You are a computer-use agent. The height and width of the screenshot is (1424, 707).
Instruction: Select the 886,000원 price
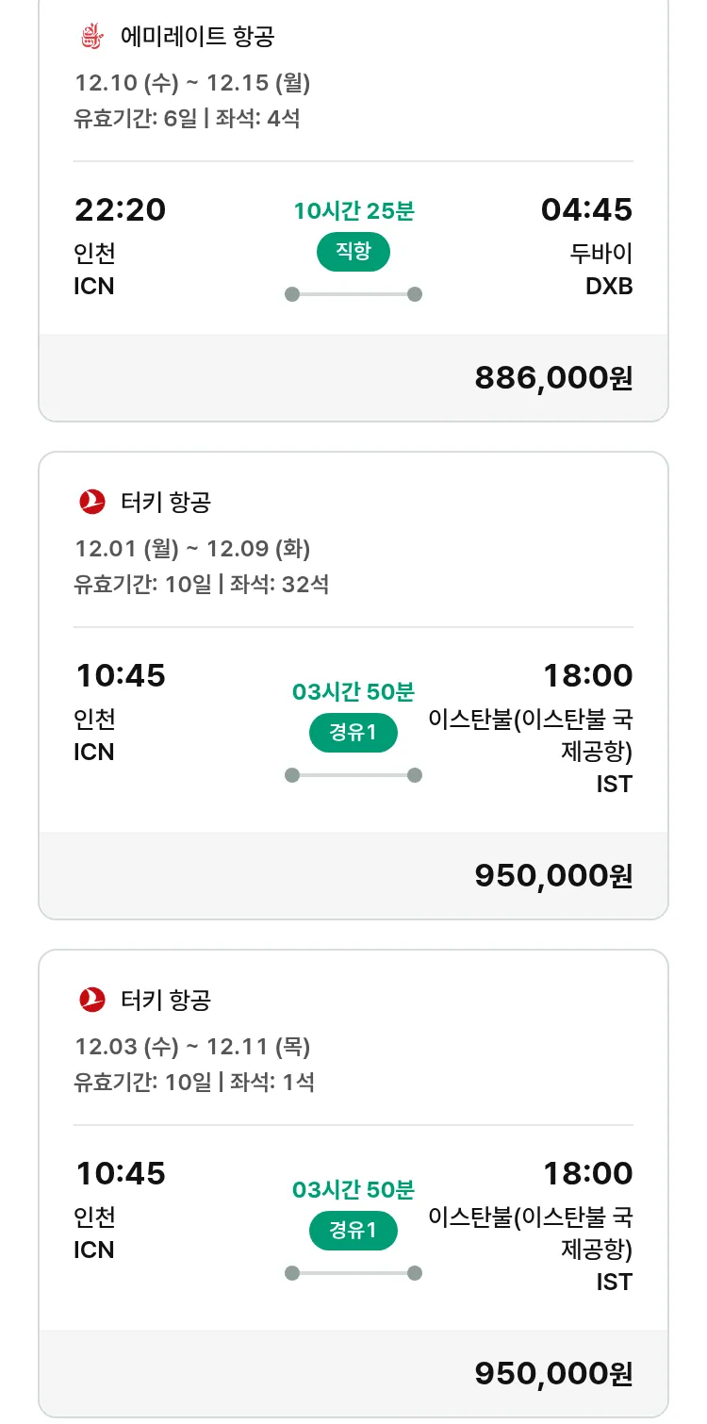(553, 378)
